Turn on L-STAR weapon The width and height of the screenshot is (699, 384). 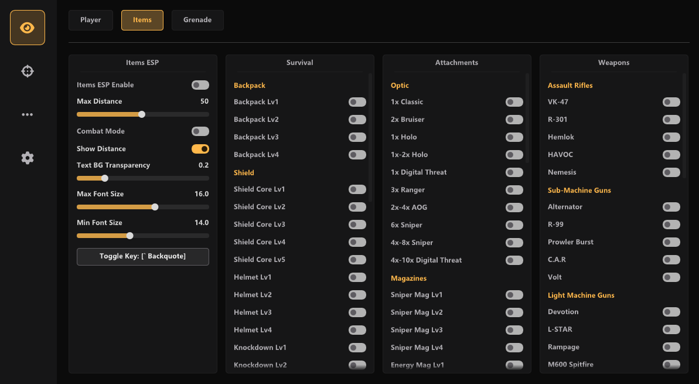click(x=671, y=329)
